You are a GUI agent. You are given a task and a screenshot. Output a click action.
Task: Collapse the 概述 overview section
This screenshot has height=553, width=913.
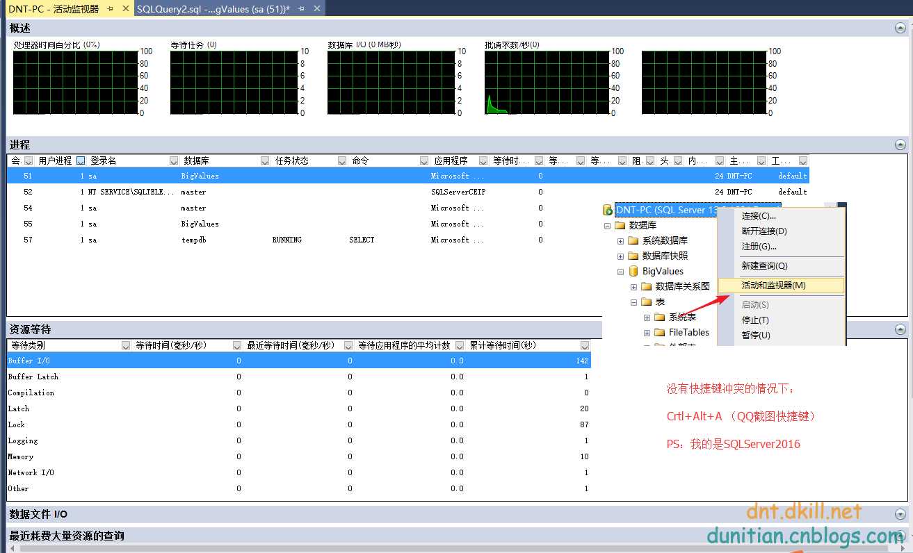click(900, 28)
